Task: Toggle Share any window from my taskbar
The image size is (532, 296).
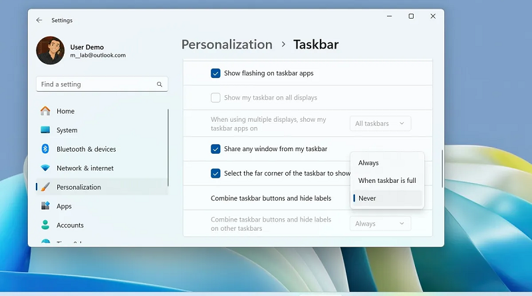Action: pyautogui.click(x=215, y=149)
